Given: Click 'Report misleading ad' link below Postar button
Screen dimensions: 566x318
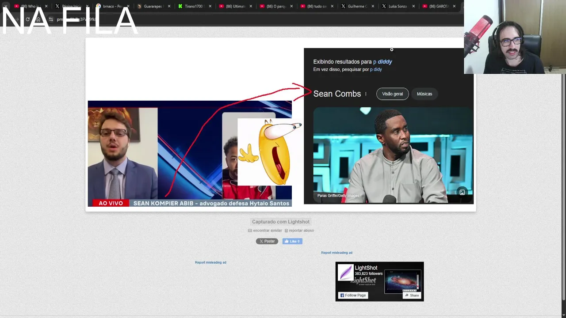Looking at the screenshot, I should (210, 262).
